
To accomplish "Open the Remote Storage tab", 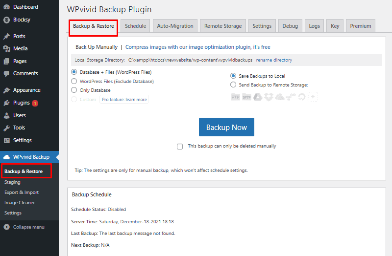I will 223,26.
